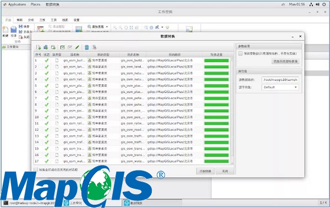The image size is (330, 208).
Task: Click the 工作空间 taskbar window item
Action: coord(92,203)
